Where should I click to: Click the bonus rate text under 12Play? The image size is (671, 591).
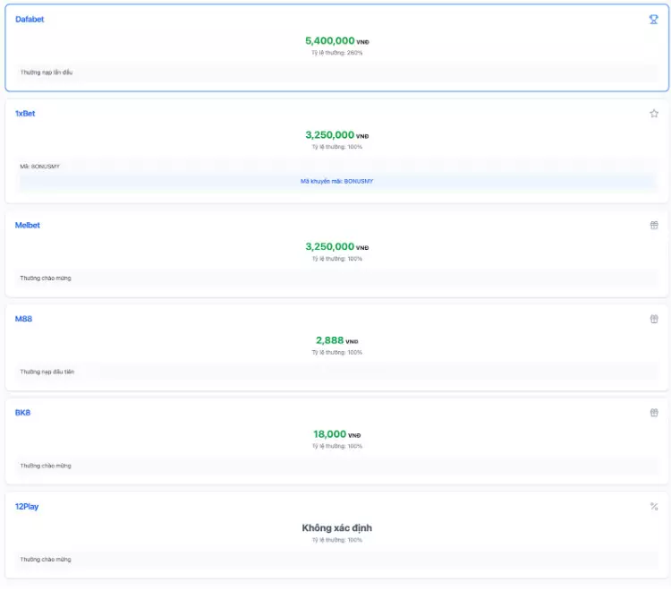point(336,540)
